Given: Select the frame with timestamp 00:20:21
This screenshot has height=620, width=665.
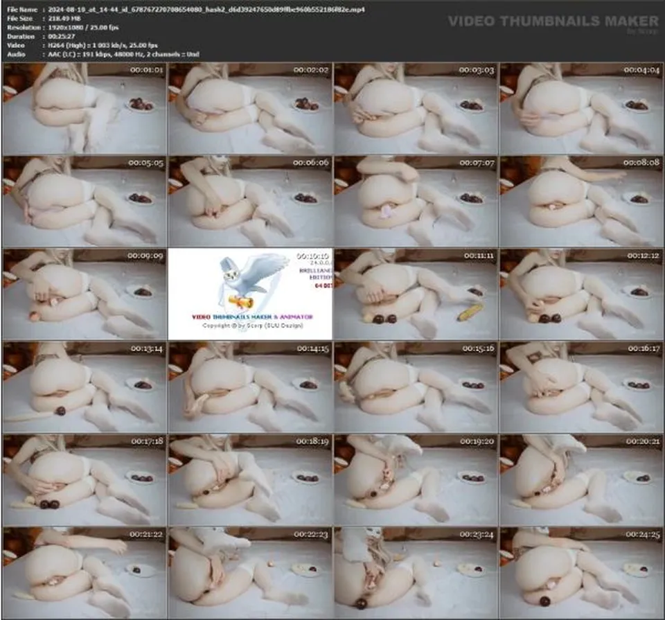Looking at the screenshot, I should pyautogui.click(x=581, y=480).
